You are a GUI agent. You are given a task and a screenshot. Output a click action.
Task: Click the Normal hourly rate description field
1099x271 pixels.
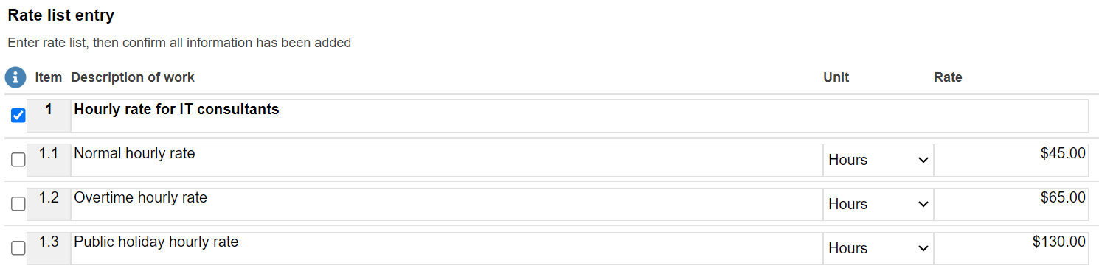(x=447, y=160)
